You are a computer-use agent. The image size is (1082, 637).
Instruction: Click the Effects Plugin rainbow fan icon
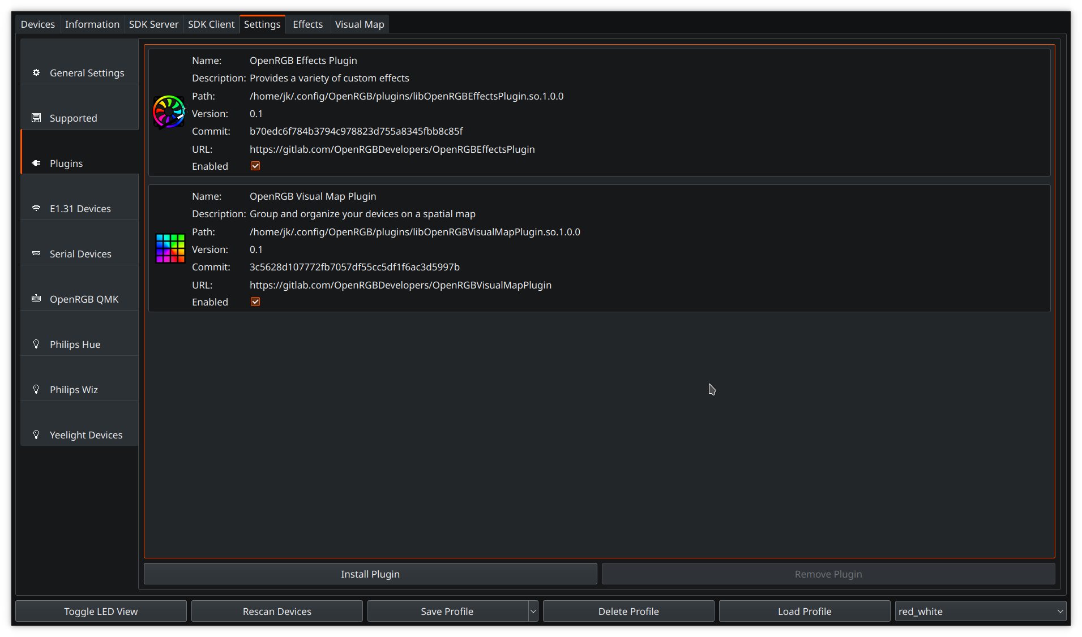pyautogui.click(x=169, y=112)
